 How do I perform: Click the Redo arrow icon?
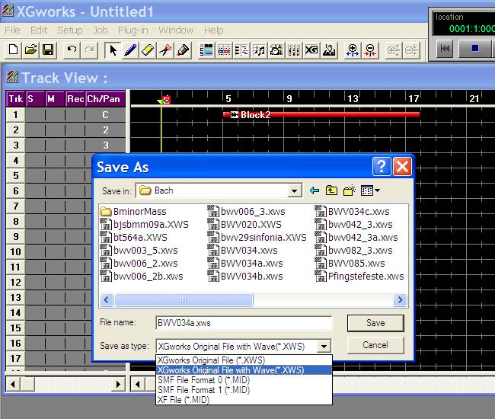(x=89, y=50)
